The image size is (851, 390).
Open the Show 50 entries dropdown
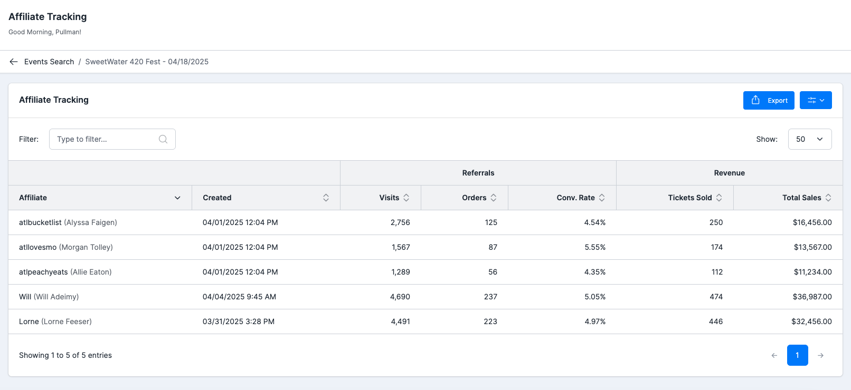pyautogui.click(x=810, y=139)
